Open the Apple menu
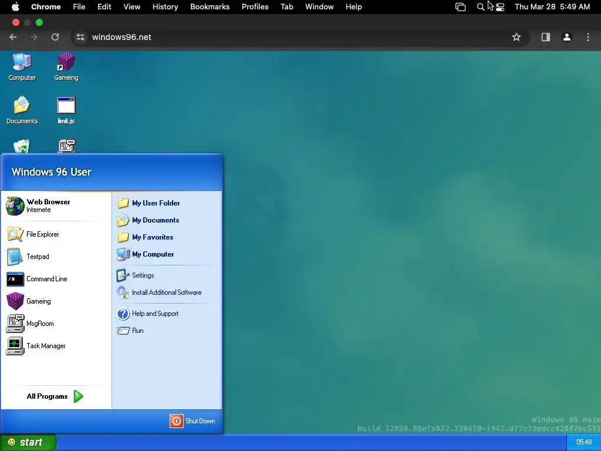This screenshot has width=601, height=451. [15, 7]
